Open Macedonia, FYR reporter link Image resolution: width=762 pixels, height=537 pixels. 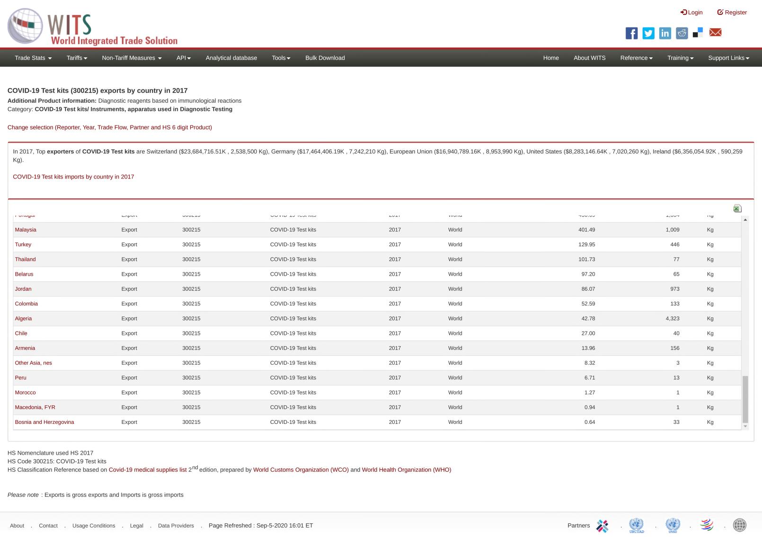[x=35, y=407]
